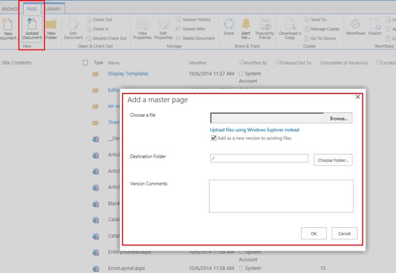Close the Add a master page dialog

point(358,96)
